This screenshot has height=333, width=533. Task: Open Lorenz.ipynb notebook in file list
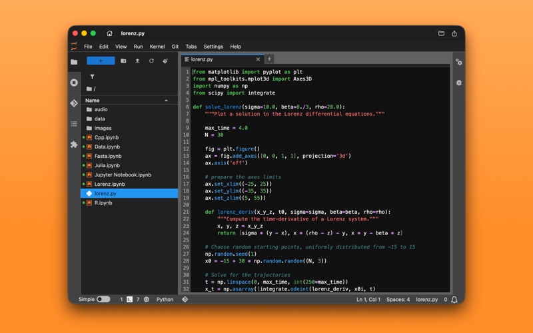[x=109, y=184]
